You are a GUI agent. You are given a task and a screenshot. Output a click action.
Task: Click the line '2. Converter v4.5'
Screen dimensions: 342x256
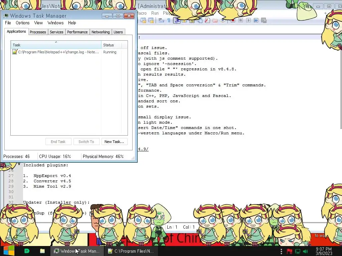coord(47,181)
